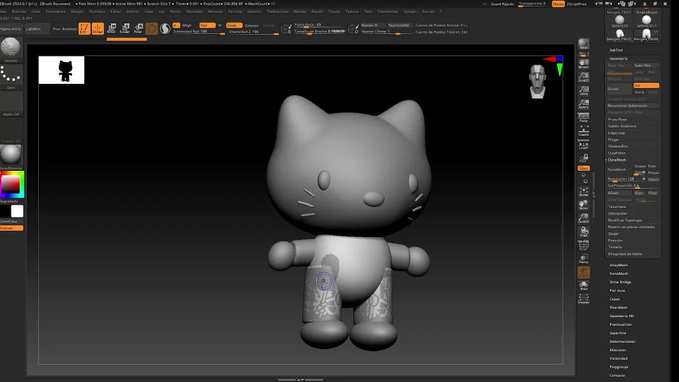This screenshot has width=679, height=382.
Task: Click the MoverD scroll document icon
Action: point(584,64)
